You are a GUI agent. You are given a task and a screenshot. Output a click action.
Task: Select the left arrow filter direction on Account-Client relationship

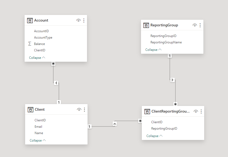(56, 83)
